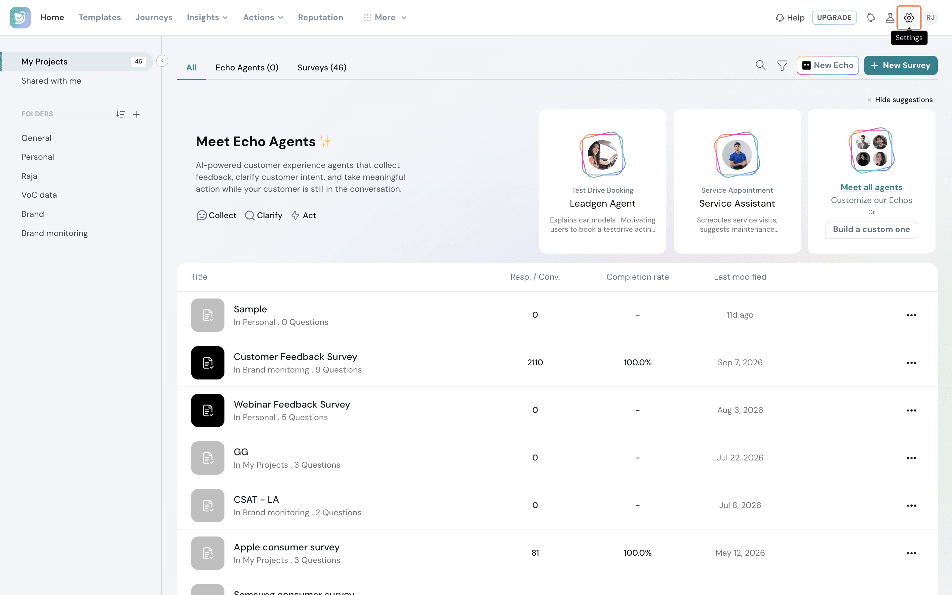Hide suggestions panel
Image resolution: width=952 pixels, height=595 pixels.
900,100
